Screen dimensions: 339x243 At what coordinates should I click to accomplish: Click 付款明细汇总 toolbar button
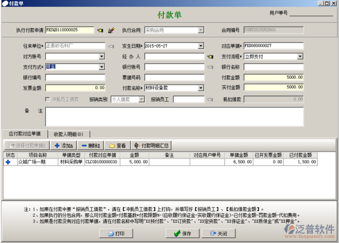pyautogui.click(x=152, y=145)
